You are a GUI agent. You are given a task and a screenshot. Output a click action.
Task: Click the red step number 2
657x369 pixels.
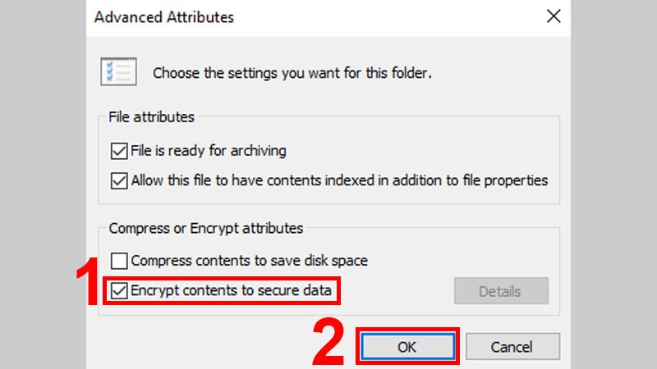(x=328, y=343)
